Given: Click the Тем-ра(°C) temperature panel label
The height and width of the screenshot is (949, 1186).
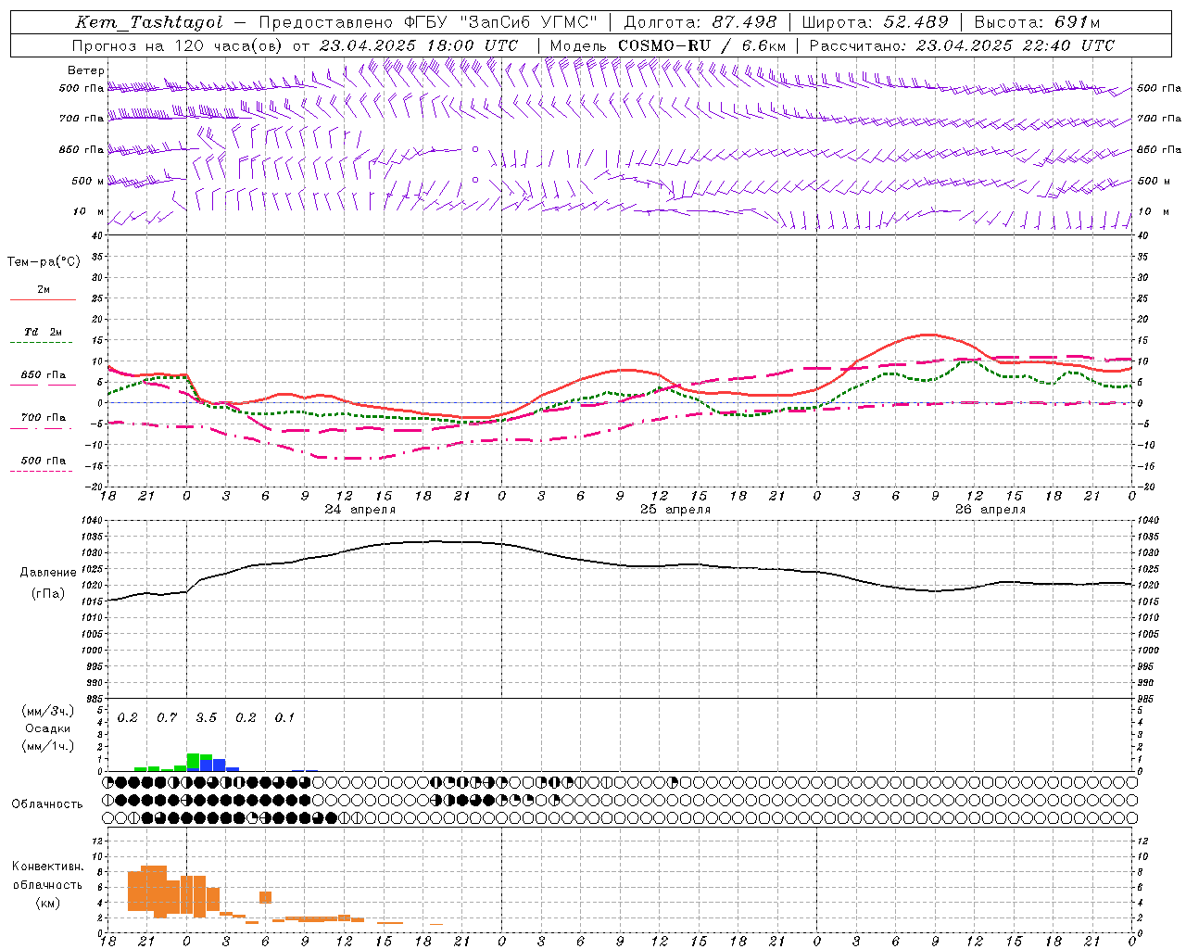Looking at the screenshot, I should click(44, 262).
